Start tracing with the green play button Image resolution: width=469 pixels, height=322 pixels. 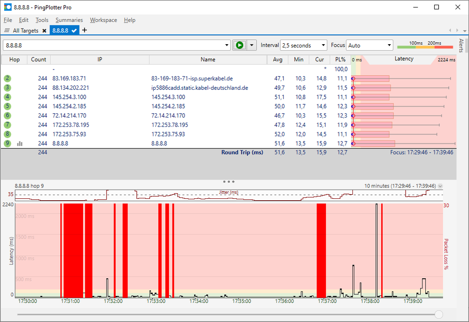pos(240,45)
